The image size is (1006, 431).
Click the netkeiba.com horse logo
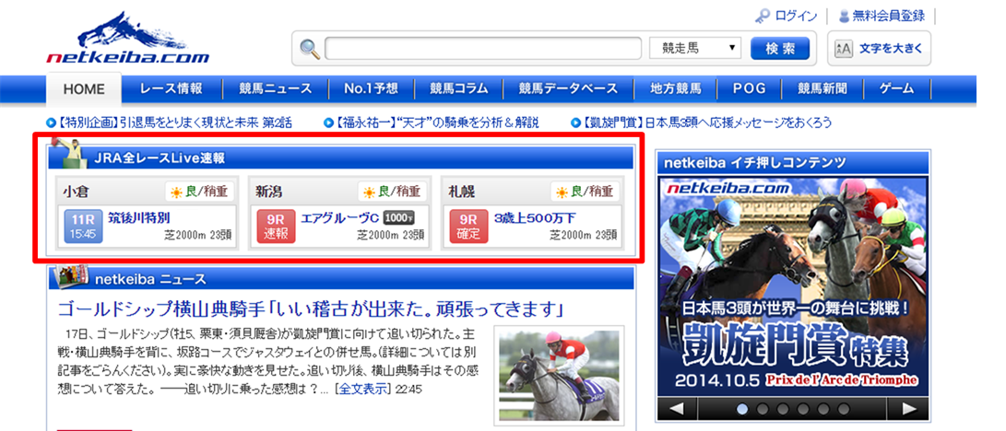(127, 39)
